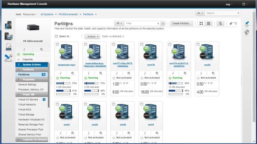Open Partitions in the sidebar
This screenshot has height=144, width=257.
click(32, 74)
